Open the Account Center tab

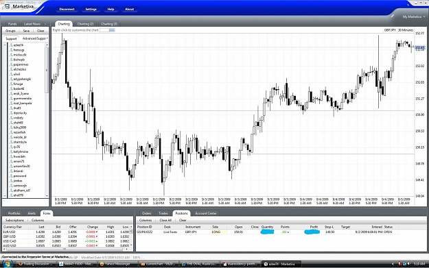tap(206, 213)
